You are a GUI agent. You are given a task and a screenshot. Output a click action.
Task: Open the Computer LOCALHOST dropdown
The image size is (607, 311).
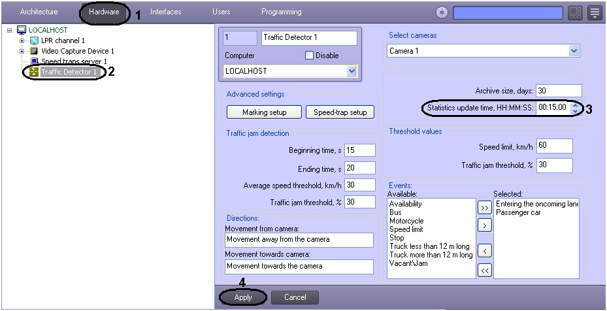coord(352,71)
